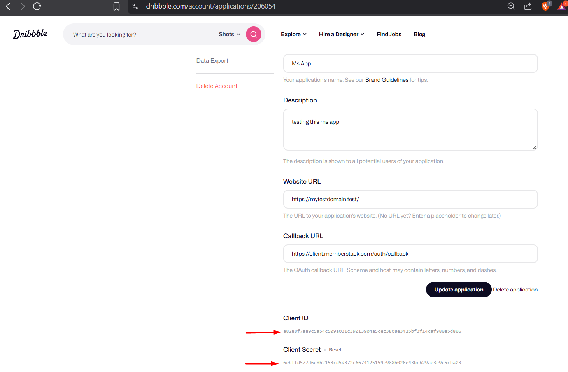Click the Dribbble logo
568x372 pixels.
tap(30, 34)
